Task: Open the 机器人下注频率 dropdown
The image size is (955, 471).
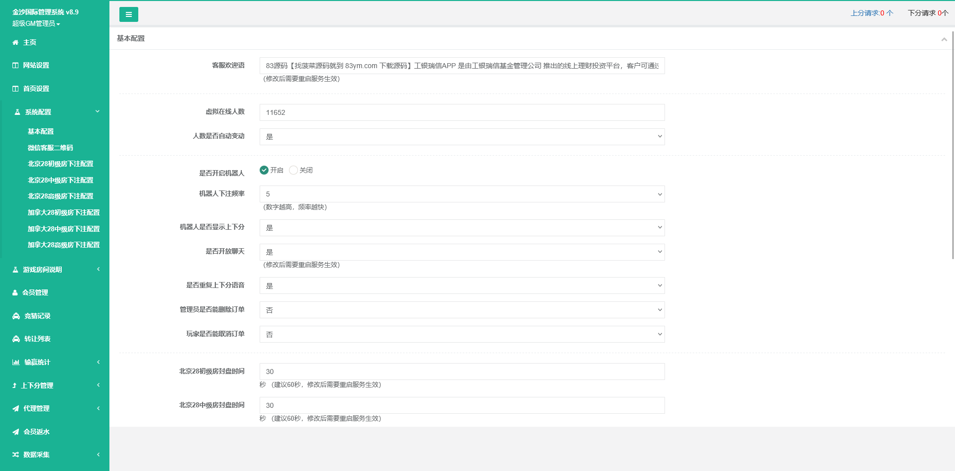Action: click(x=462, y=194)
